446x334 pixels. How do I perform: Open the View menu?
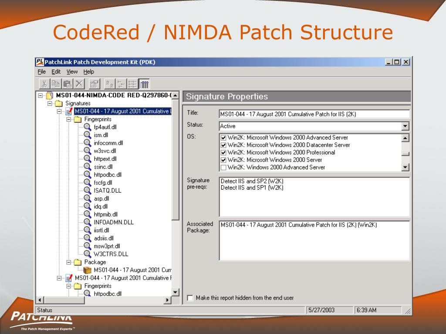pyautogui.click(x=72, y=72)
